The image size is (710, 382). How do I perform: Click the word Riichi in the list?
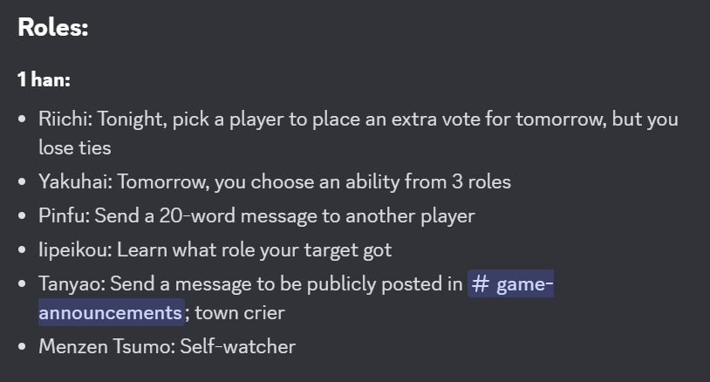(x=62, y=119)
